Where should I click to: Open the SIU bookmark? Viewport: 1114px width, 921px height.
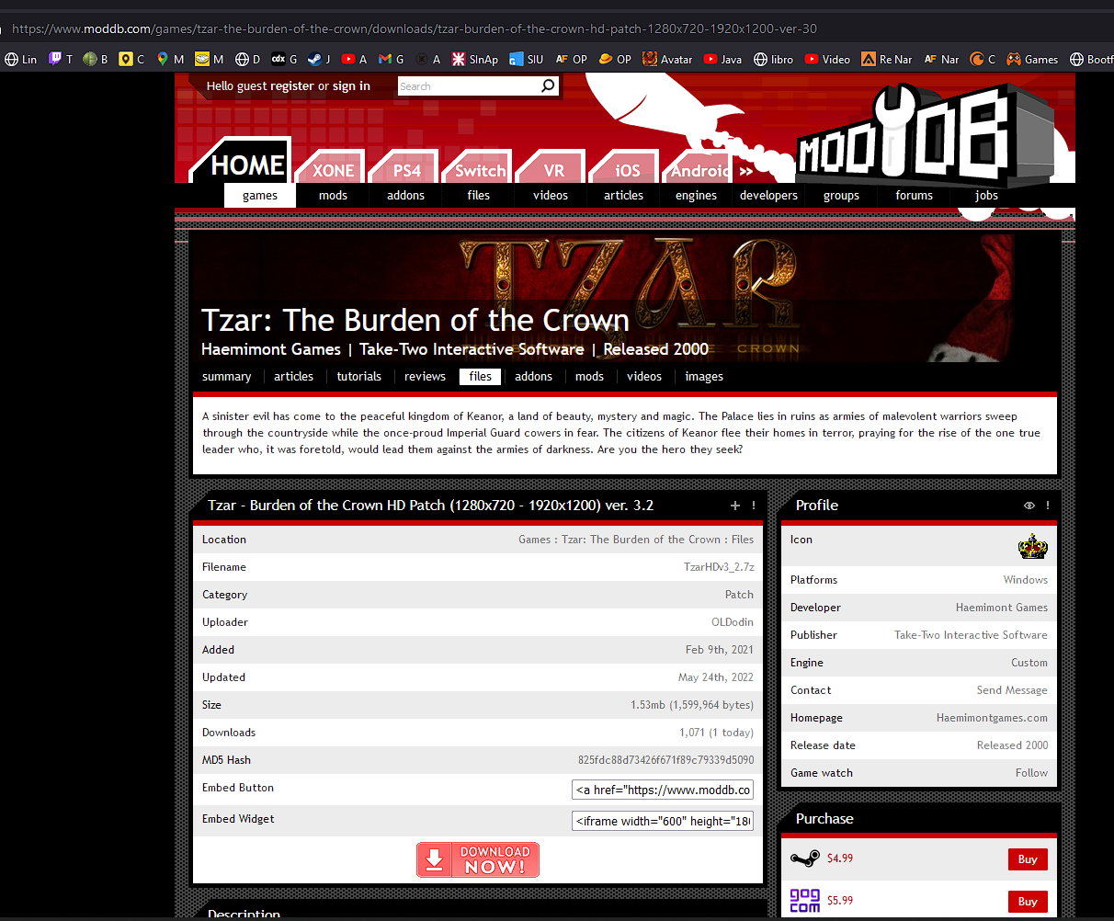click(x=528, y=59)
